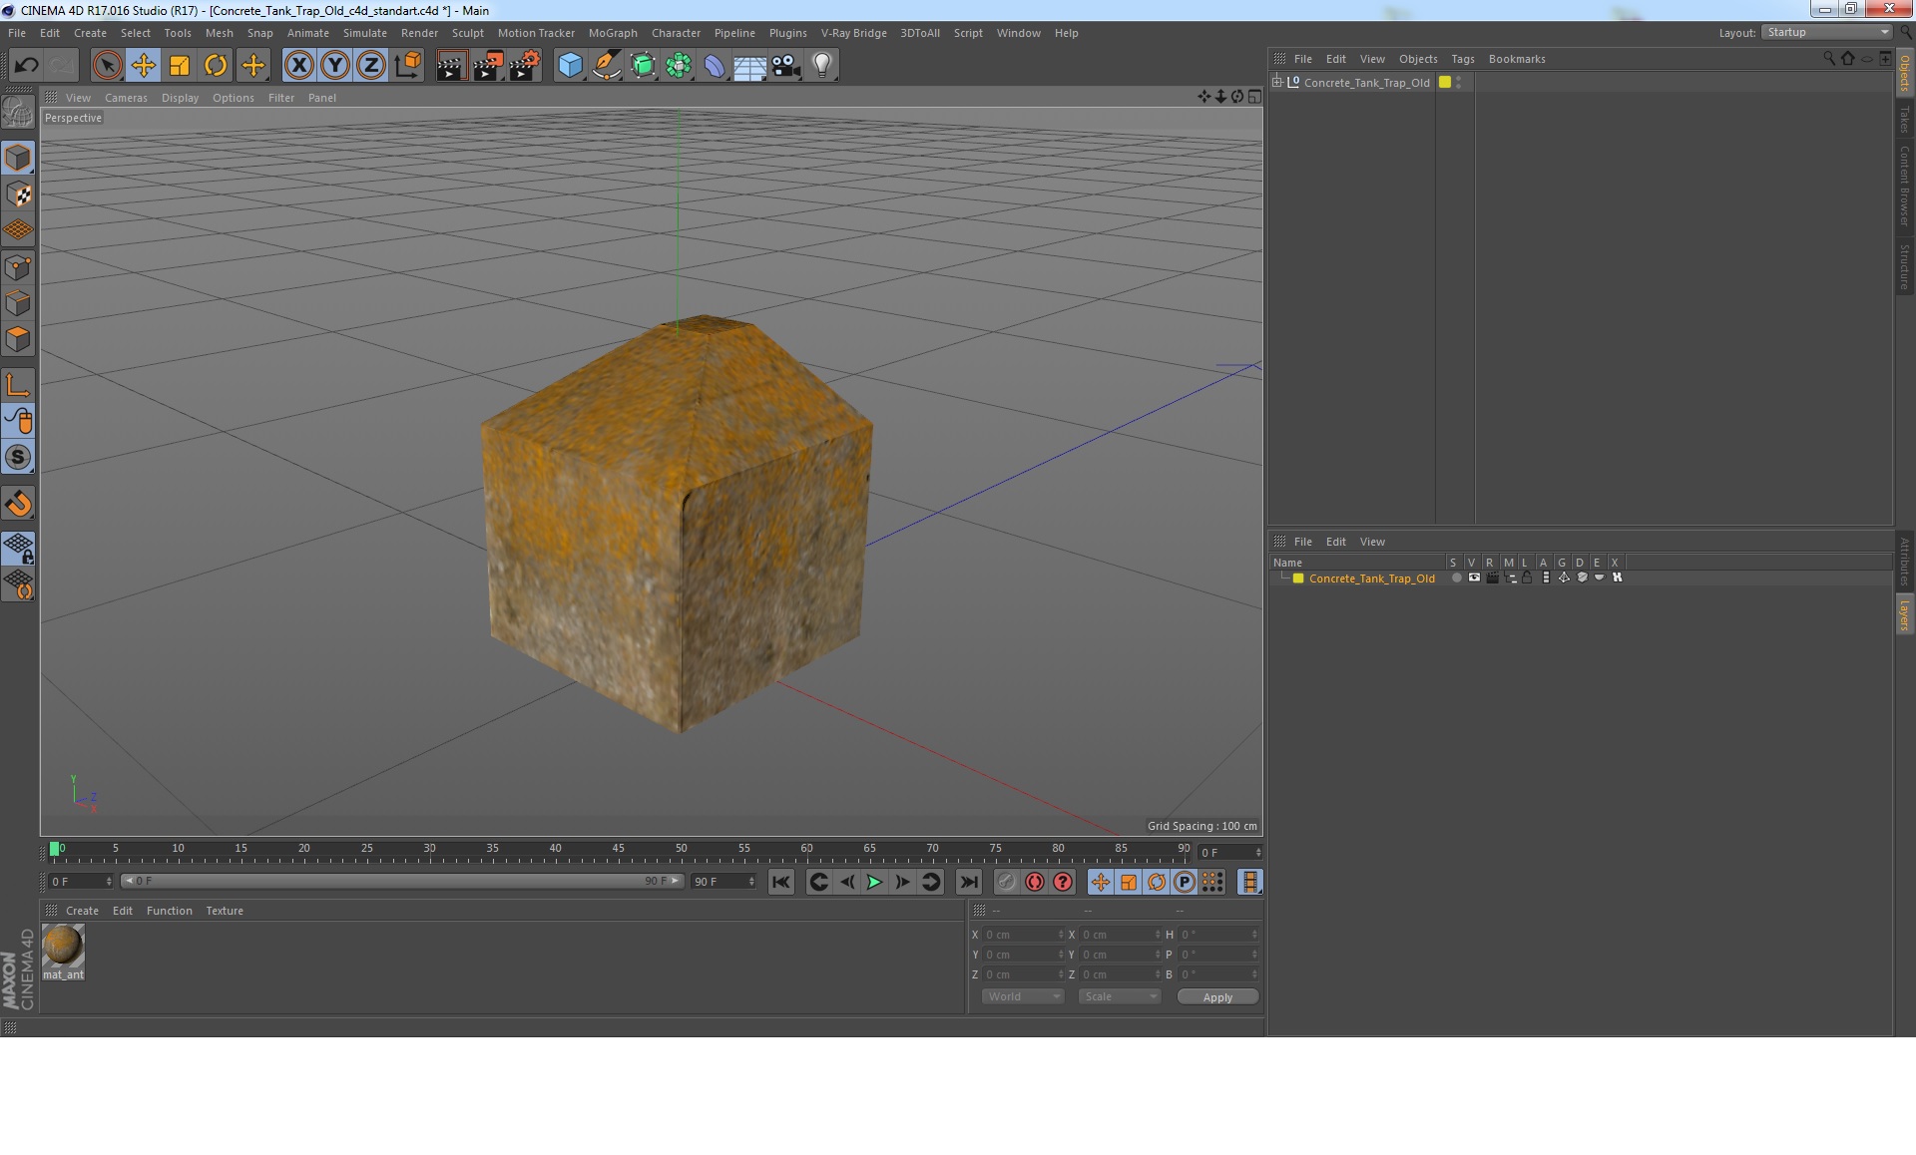Click the Undo arrow icon
Screen dimensions: 1916x1155
(x=26, y=66)
